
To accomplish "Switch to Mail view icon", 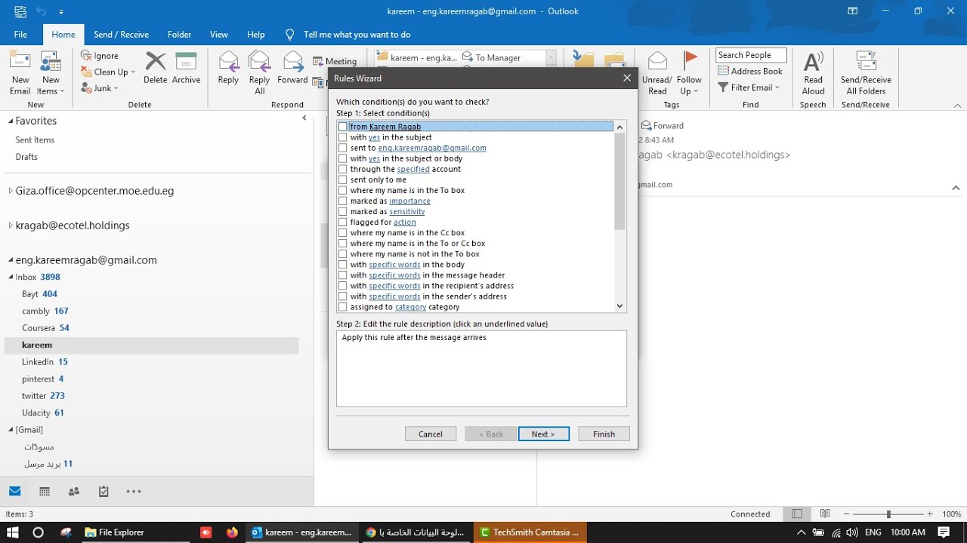I will click(15, 492).
